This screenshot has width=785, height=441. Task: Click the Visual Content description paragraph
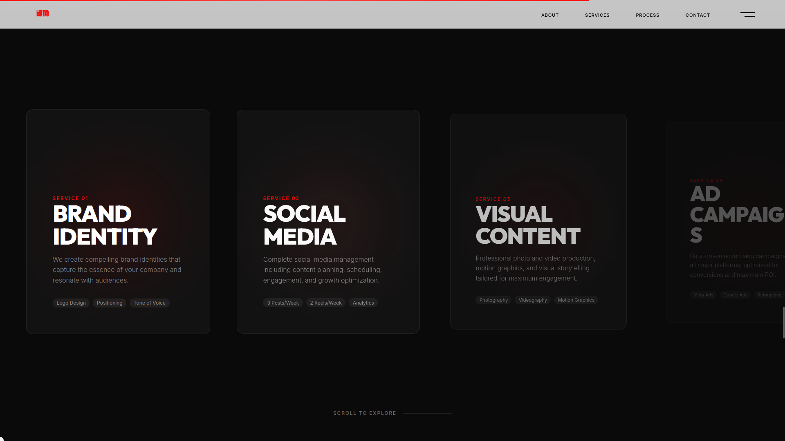(536, 268)
